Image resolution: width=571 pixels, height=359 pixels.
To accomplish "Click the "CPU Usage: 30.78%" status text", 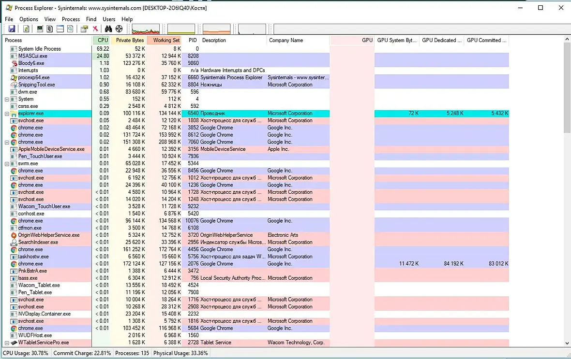I will coord(26,353).
